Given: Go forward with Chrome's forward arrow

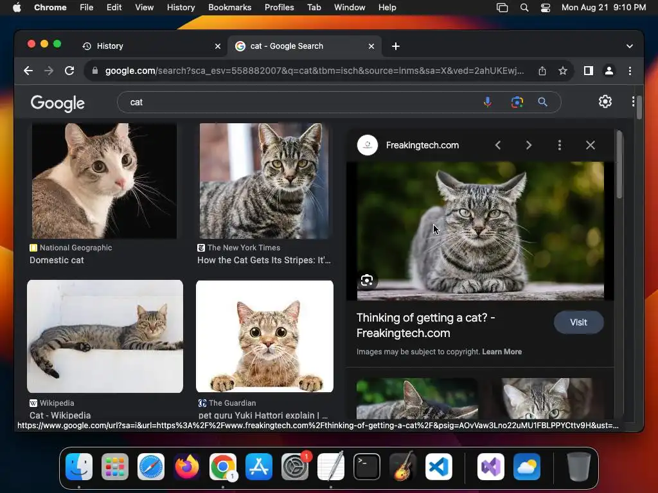Looking at the screenshot, I should [x=49, y=71].
